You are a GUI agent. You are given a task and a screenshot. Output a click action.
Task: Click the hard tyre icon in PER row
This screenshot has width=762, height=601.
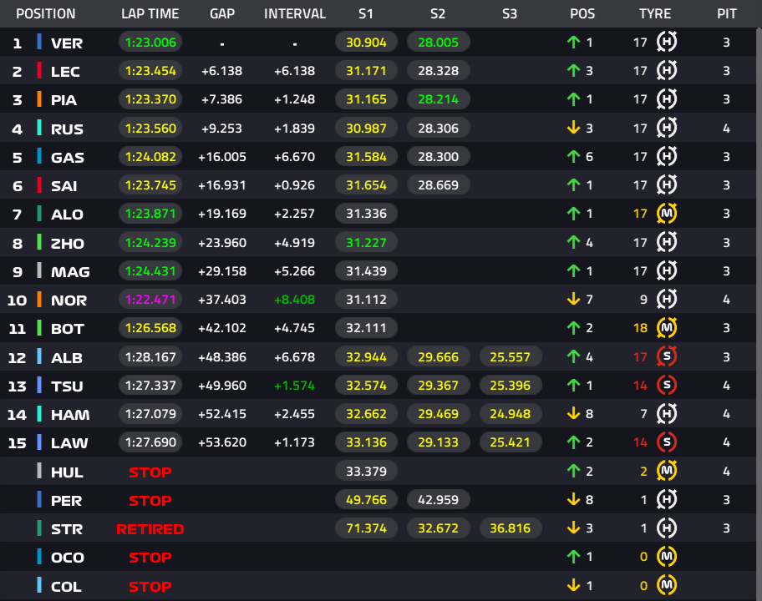pos(667,499)
